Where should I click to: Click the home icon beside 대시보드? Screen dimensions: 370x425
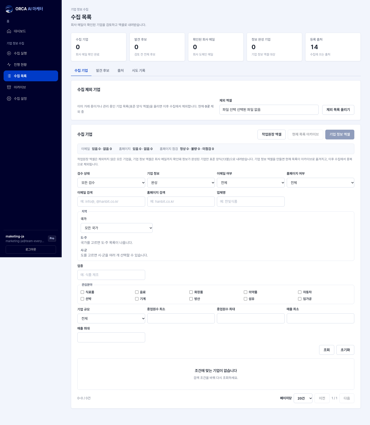click(9, 31)
